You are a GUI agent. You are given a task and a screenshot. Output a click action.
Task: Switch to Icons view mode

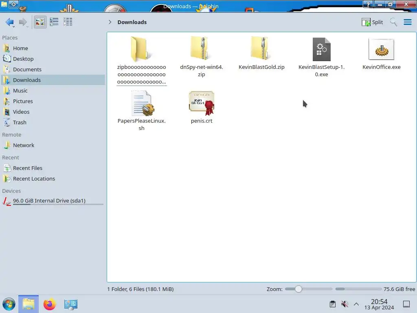click(x=40, y=22)
